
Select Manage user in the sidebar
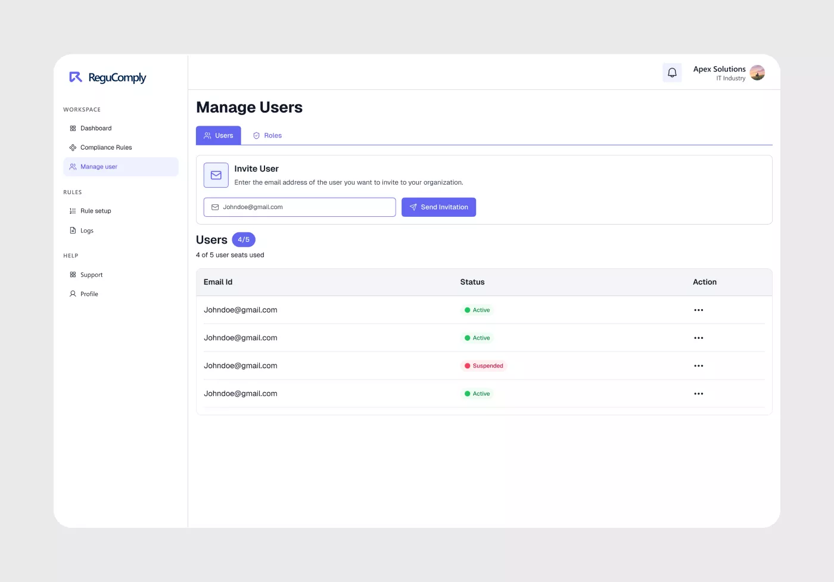121,167
